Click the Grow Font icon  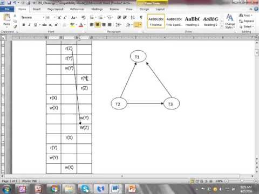[59, 17]
